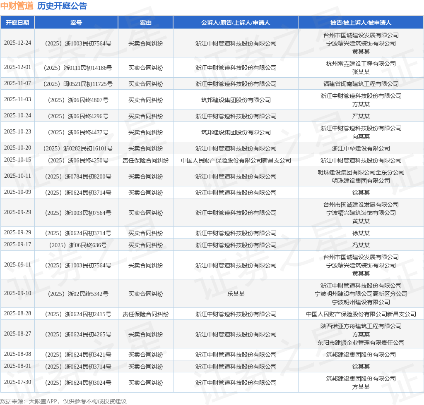Click plaintiff 筑邦建设集团股份有限公司 in 2025-10-23 row
Image resolution: width=424 pixels, height=405 pixels.
coord(236,132)
